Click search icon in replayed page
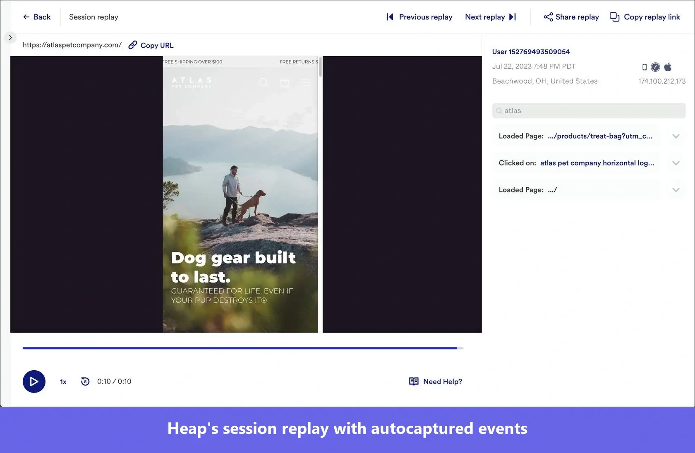This screenshot has width=695, height=453. click(263, 82)
